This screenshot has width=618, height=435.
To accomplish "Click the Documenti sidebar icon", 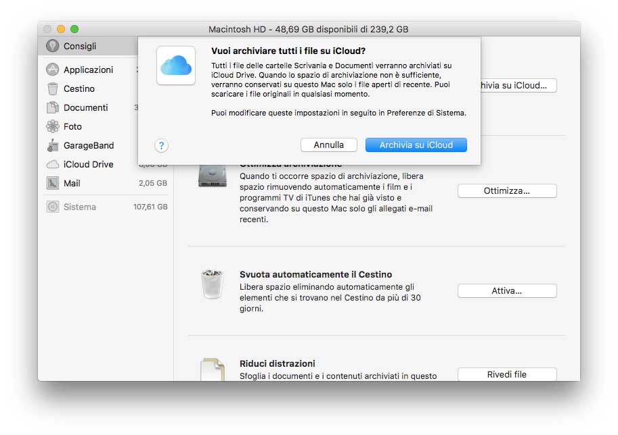I will tap(52, 107).
